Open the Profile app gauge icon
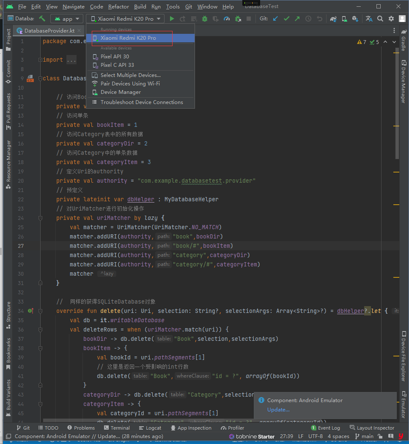This screenshot has width=409, height=444. click(227, 19)
